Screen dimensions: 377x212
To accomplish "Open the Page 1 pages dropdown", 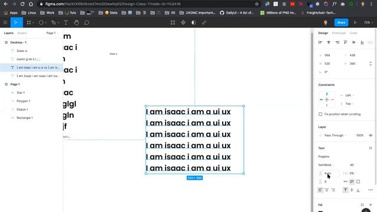I will pyautogui.click(x=52, y=33).
